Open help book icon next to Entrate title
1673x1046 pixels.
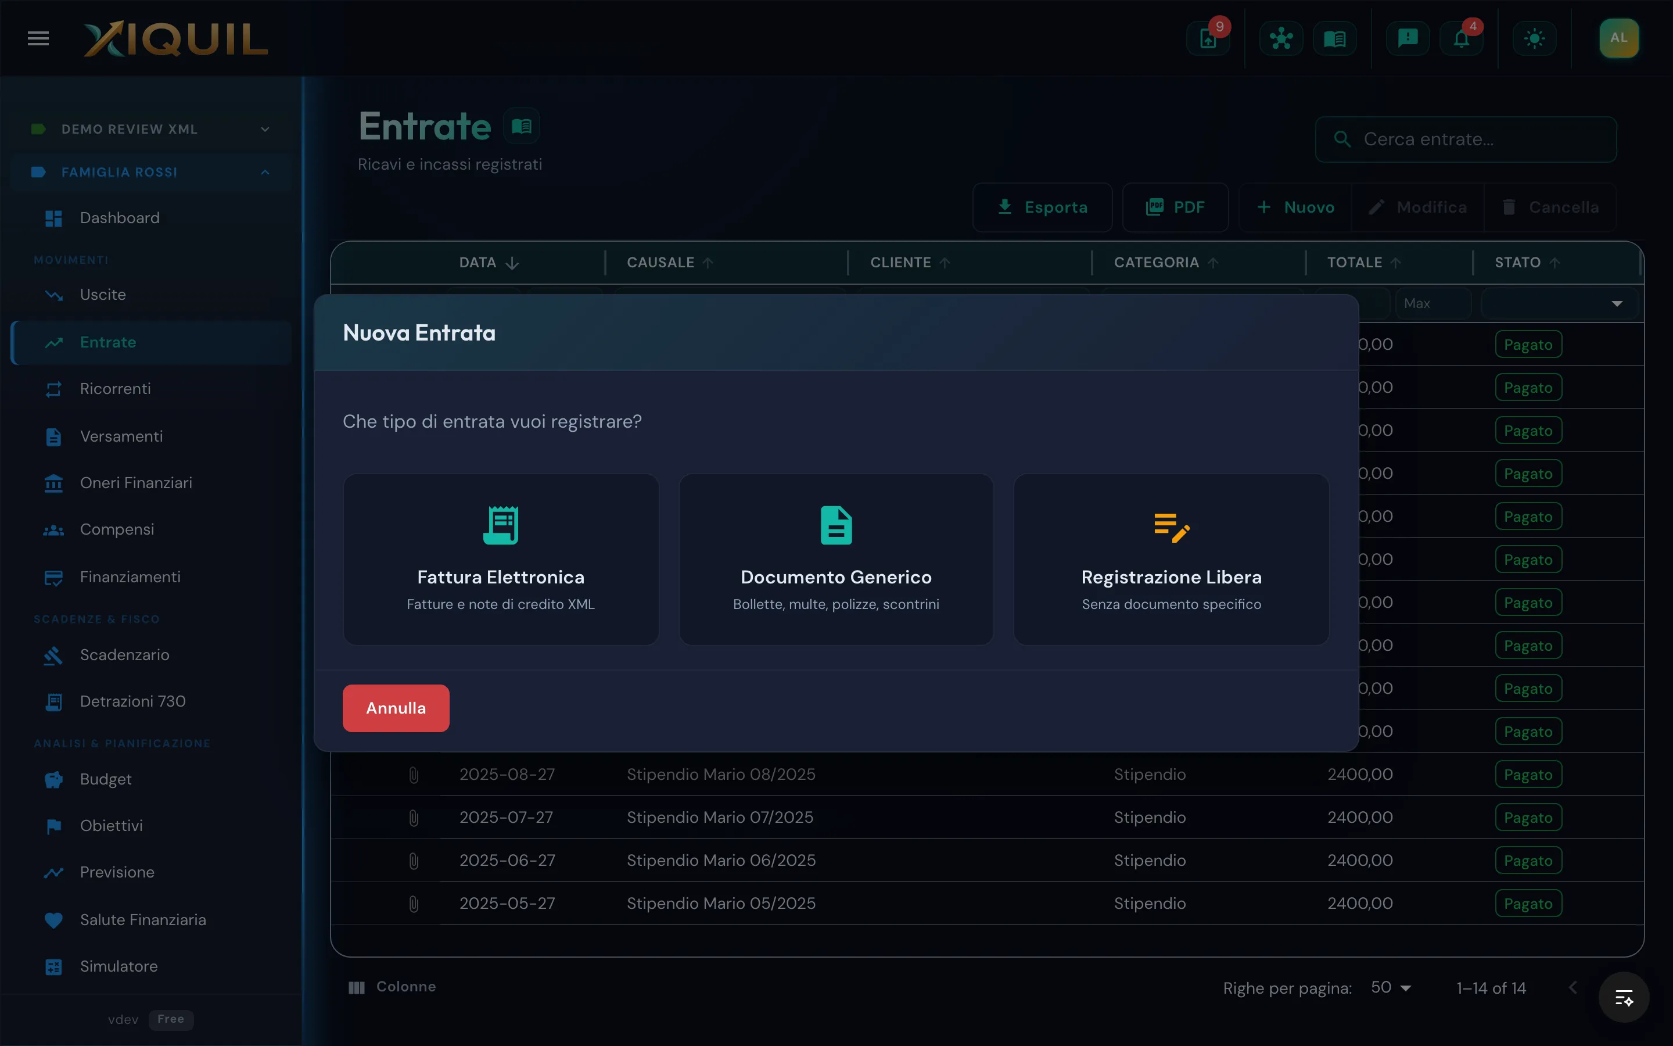click(x=521, y=126)
